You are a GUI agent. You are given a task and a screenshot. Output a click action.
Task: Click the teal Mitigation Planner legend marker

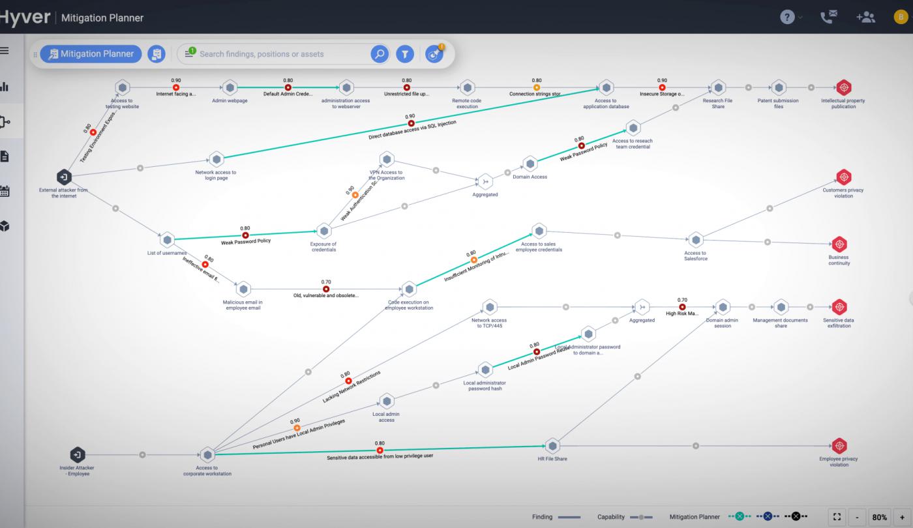pyautogui.click(x=739, y=517)
